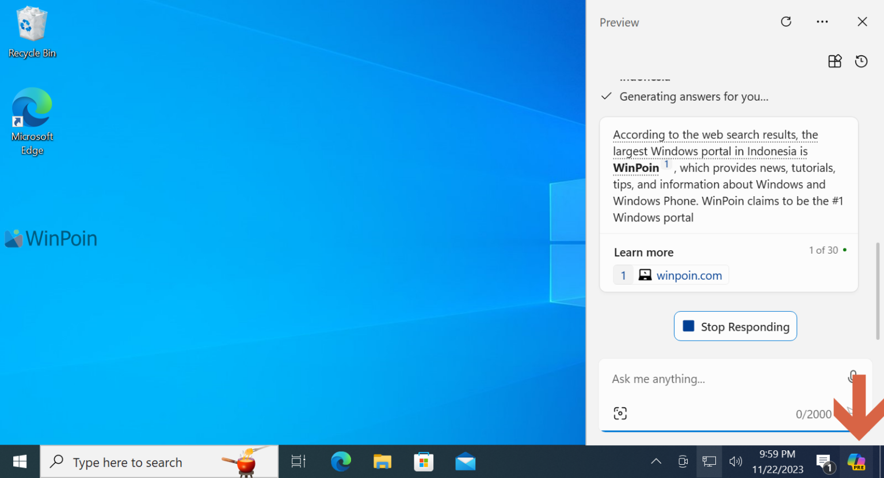884x478 pixels.
Task: Open the Copilot more options menu
Action: click(822, 21)
